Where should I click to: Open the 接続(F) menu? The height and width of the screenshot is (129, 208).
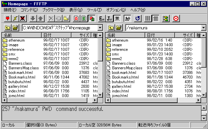coord(10,10)
